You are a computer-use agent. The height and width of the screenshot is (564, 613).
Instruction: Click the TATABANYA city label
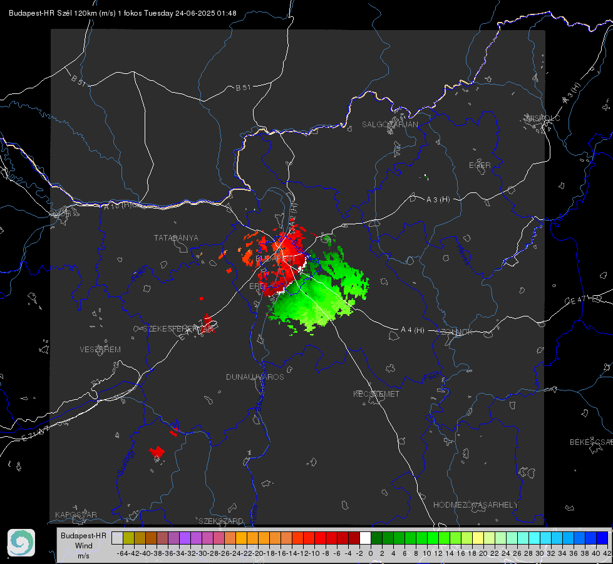click(176, 238)
